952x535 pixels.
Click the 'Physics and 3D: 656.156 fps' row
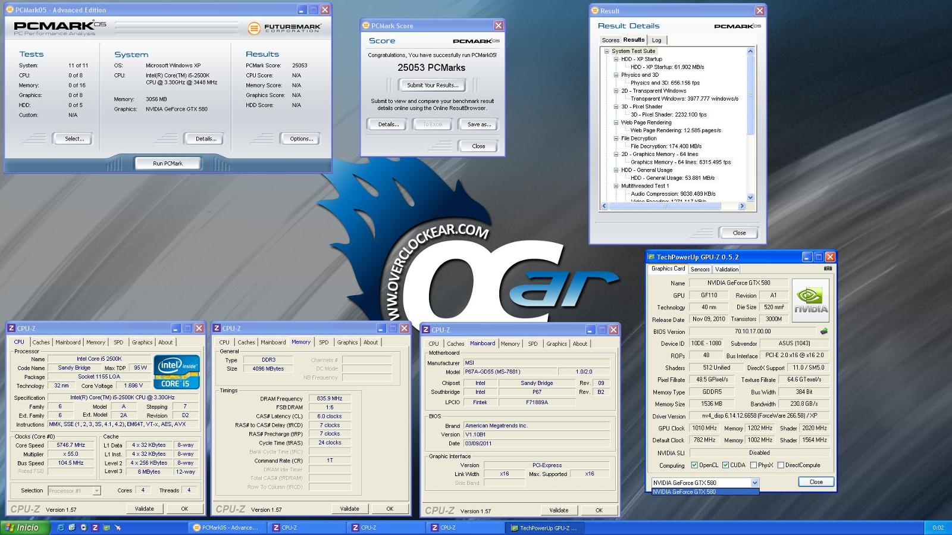click(x=665, y=83)
